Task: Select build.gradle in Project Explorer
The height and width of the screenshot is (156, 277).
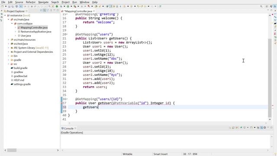Action: point(20,68)
